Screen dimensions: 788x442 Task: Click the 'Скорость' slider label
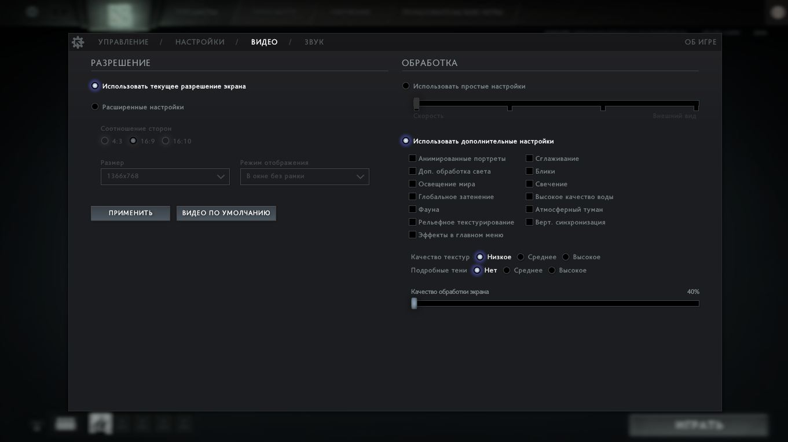click(x=428, y=116)
